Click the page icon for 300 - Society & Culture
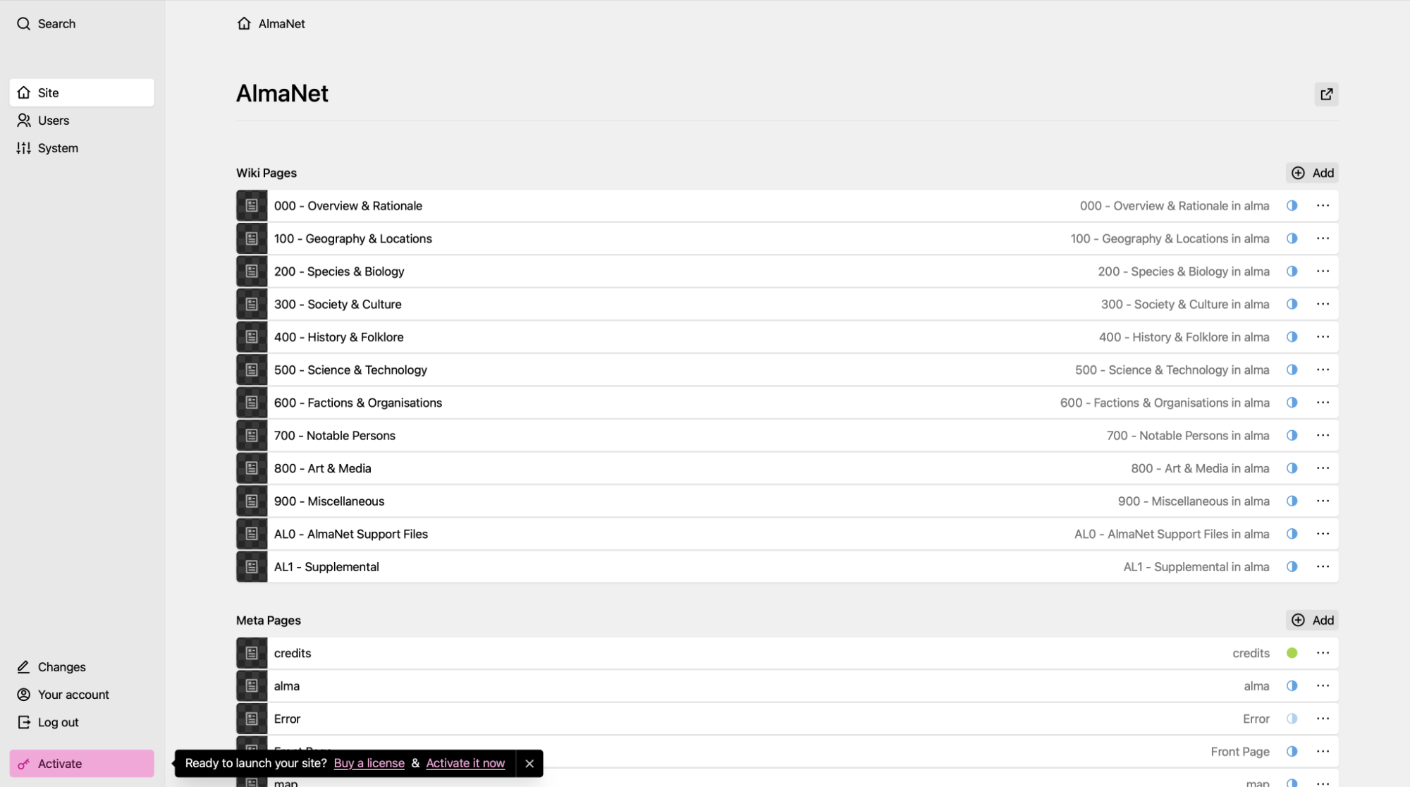This screenshot has height=787, width=1410. point(252,304)
